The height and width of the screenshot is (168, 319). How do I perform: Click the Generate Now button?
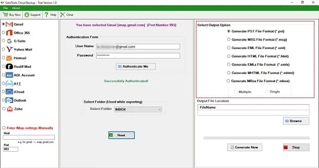click(x=245, y=147)
